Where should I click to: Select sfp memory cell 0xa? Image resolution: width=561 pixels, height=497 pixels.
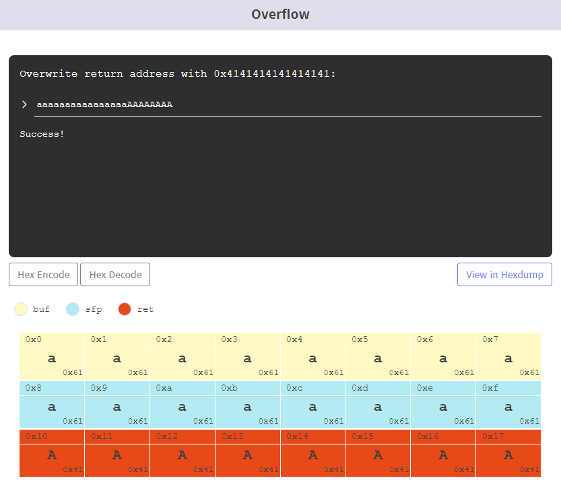pyautogui.click(x=183, y=405)
